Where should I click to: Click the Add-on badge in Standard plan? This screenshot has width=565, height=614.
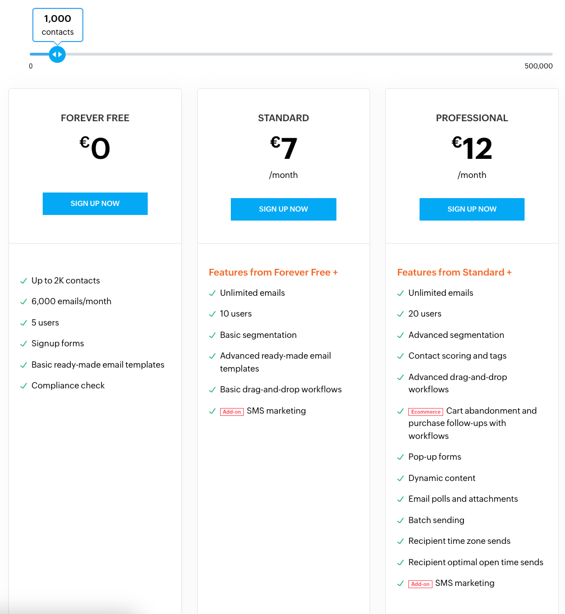point(231,412)
